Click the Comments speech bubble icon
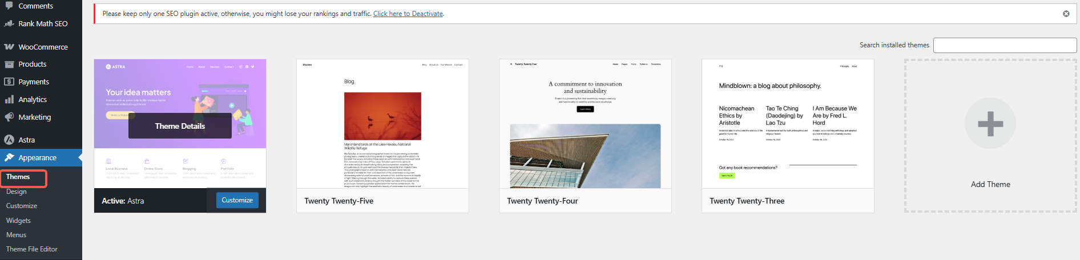The width and height of the screenshot is (1080, 260). tap(9, 5)
